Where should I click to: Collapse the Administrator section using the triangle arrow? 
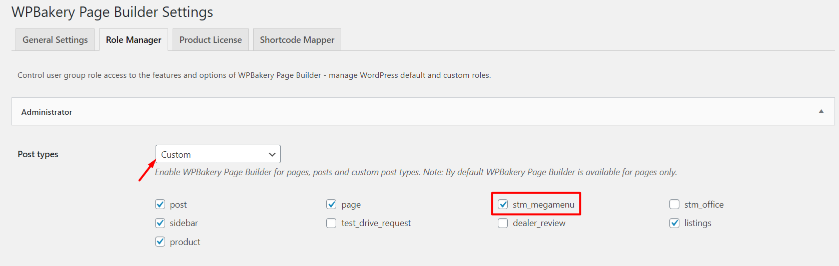point(821,111)
